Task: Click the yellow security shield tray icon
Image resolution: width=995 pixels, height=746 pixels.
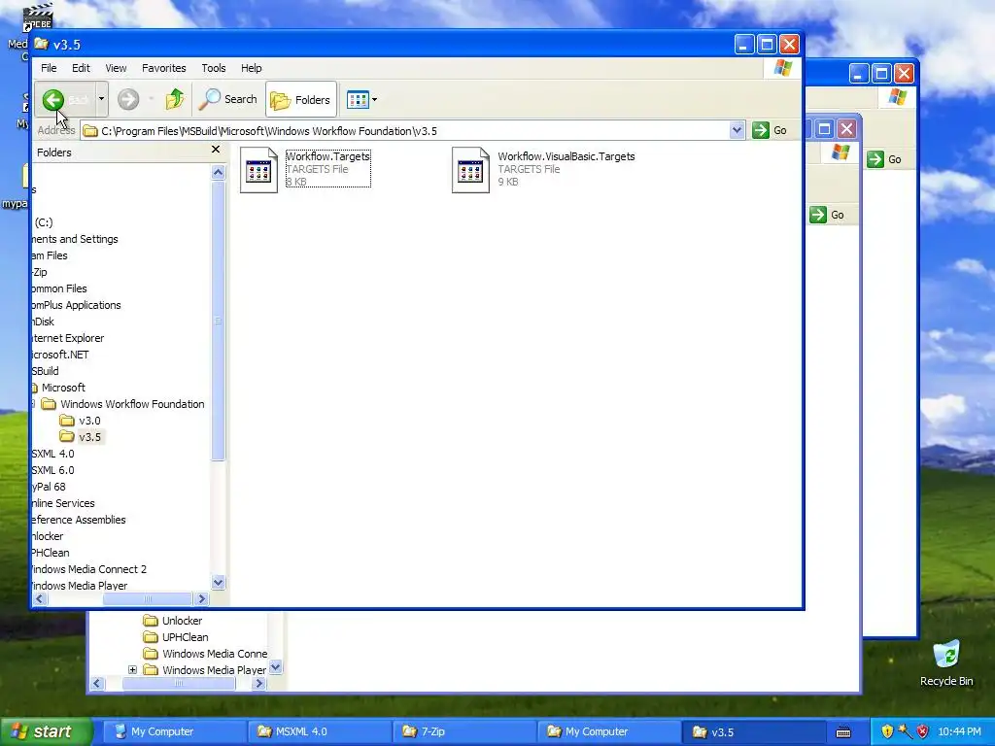Action: tap(887, 731)
